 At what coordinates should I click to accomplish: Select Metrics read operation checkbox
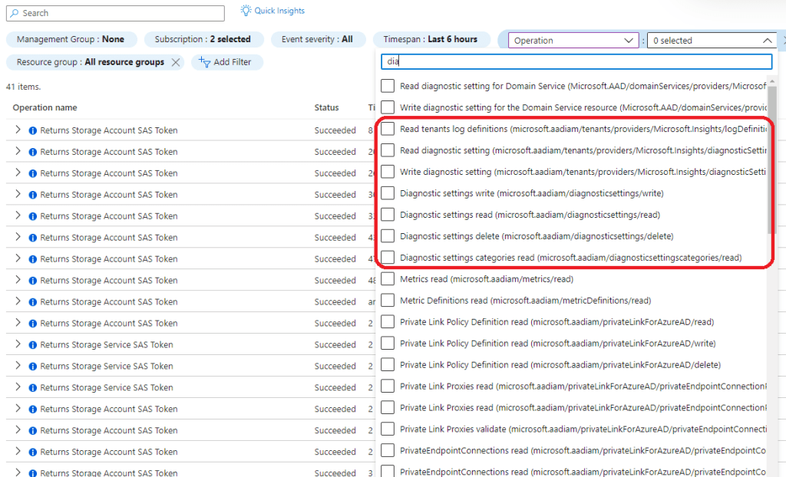388,279
